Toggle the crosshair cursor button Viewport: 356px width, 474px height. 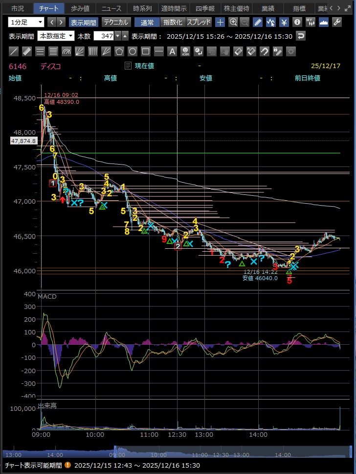point(221,22)
